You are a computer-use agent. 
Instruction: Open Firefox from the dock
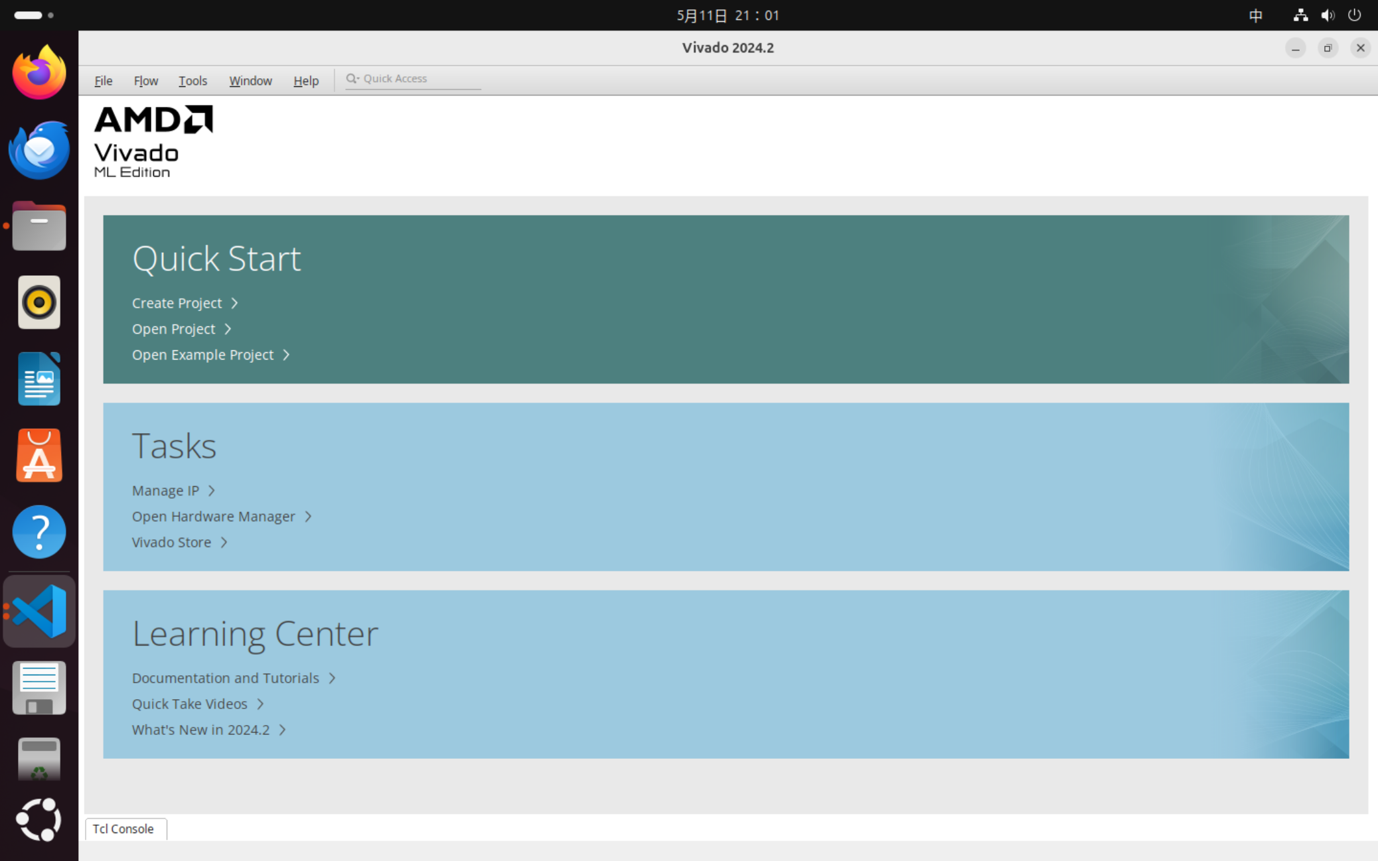[x=38, y=72]
